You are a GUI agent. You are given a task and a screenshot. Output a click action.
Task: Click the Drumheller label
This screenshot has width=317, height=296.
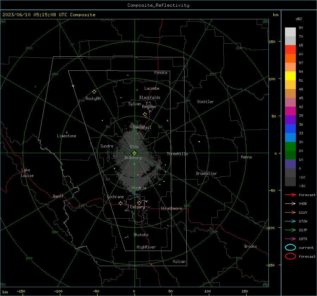pyautogui.click(x=206, y=174)
